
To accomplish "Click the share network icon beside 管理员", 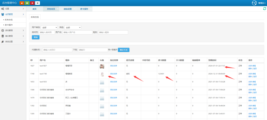I will coord(254,3).
